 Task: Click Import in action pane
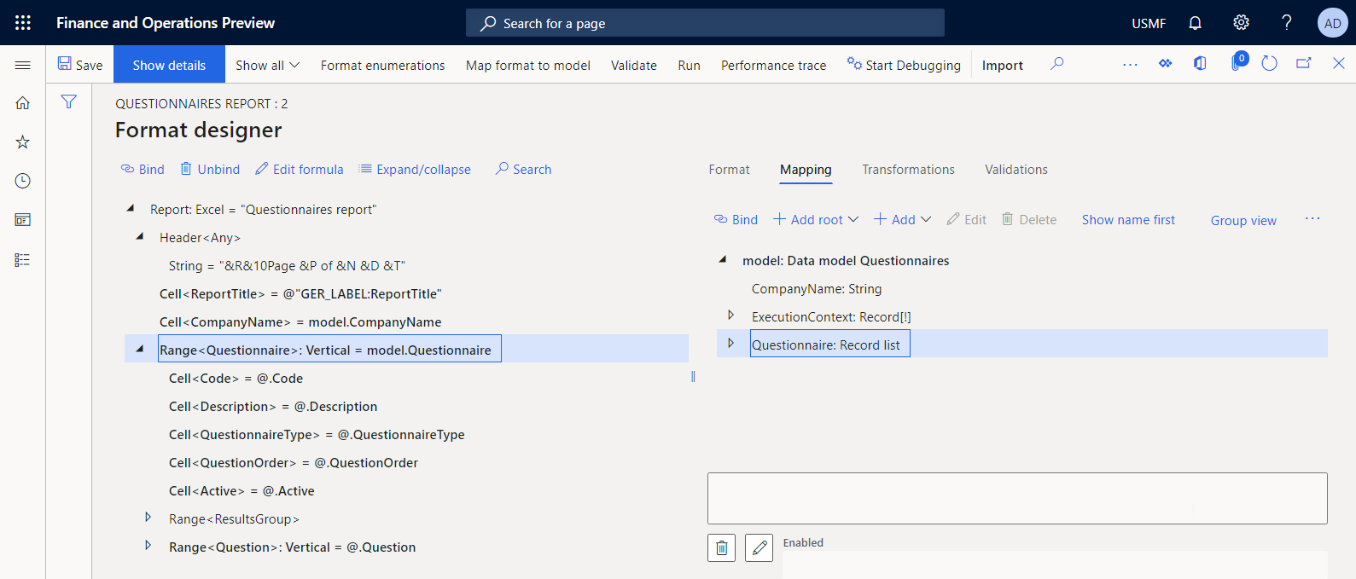click(x=1002, y=65)
